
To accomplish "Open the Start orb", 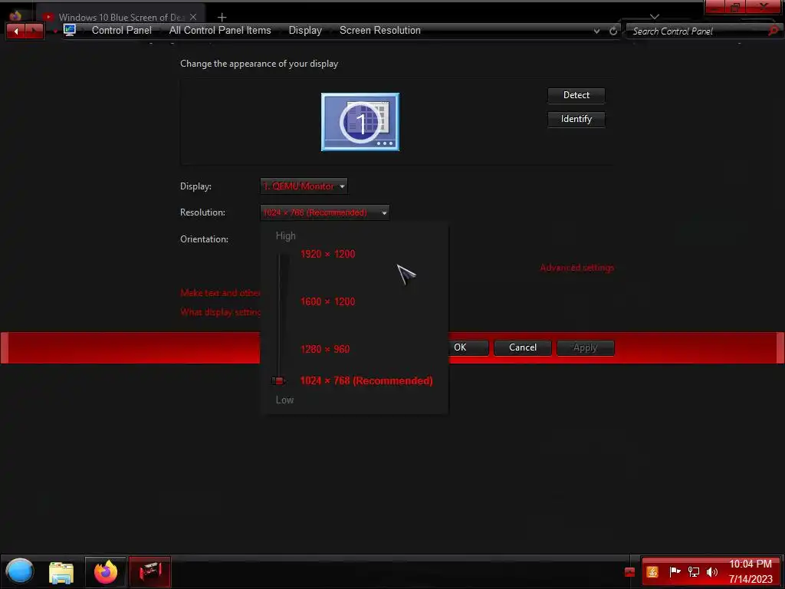I will coord(19,571).
